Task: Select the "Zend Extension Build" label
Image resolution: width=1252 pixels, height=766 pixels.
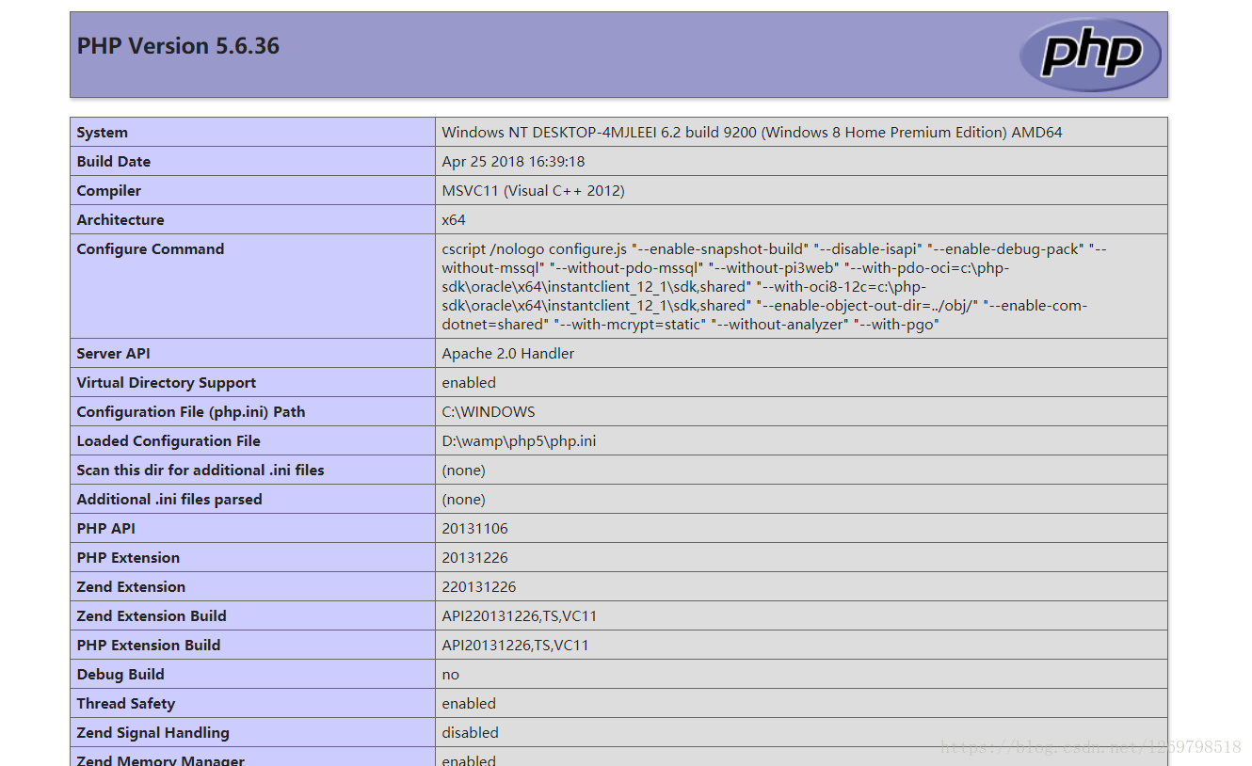Action: point(152,616)
